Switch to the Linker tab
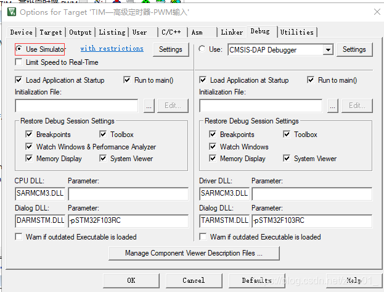The image size is (384, 292). click(x=232, y=32)
